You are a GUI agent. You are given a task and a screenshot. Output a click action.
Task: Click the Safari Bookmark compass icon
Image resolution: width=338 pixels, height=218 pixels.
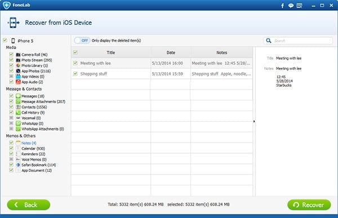coord(18,165)
